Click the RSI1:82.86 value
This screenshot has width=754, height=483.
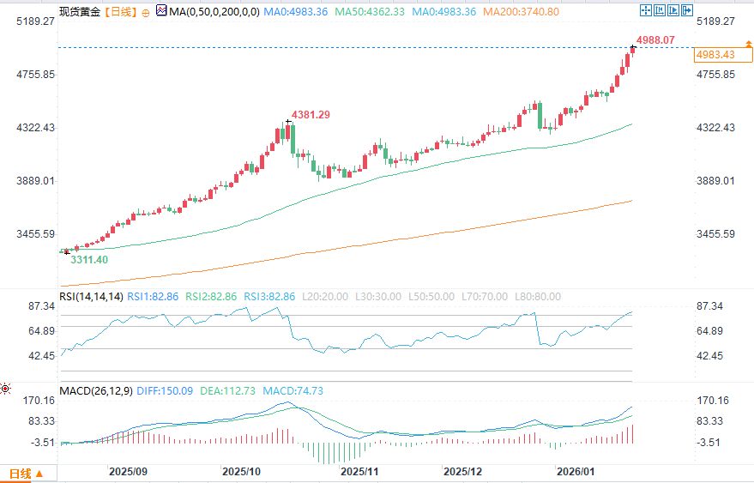tap(153, 297)
